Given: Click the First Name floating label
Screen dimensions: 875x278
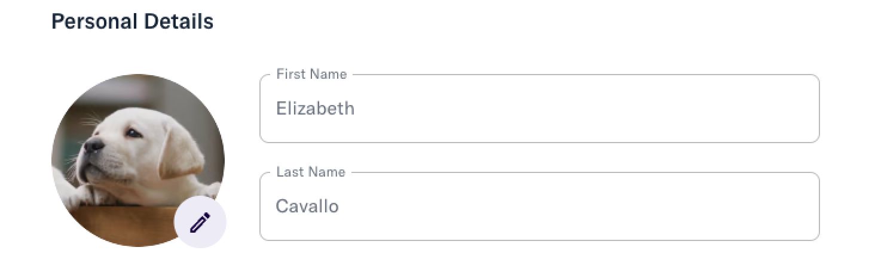Looking at the screenshot, I should click(x=311, y=74).
